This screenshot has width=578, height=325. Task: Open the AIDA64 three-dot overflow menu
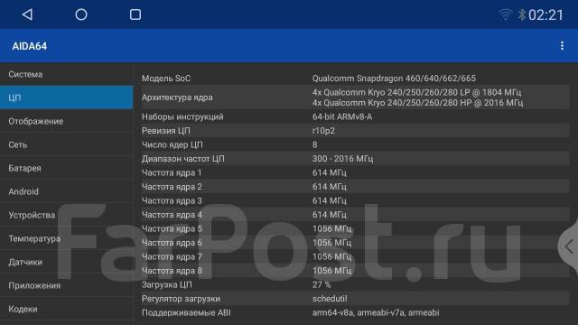(562, 46)
